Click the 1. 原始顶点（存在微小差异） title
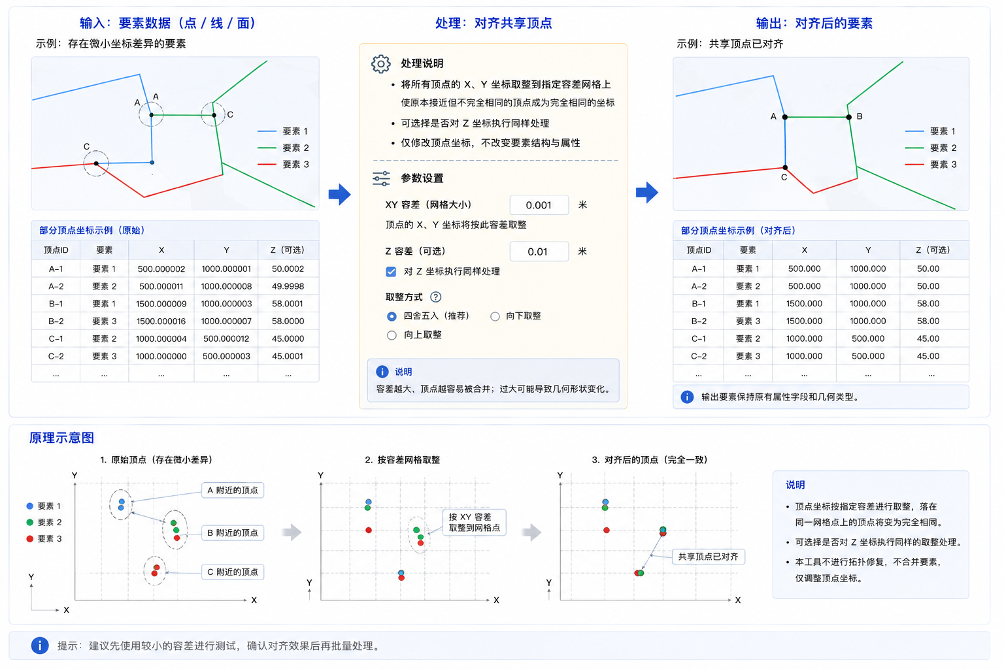Image resolution: width=1004 pixels, height=669 pixels. 156,460
